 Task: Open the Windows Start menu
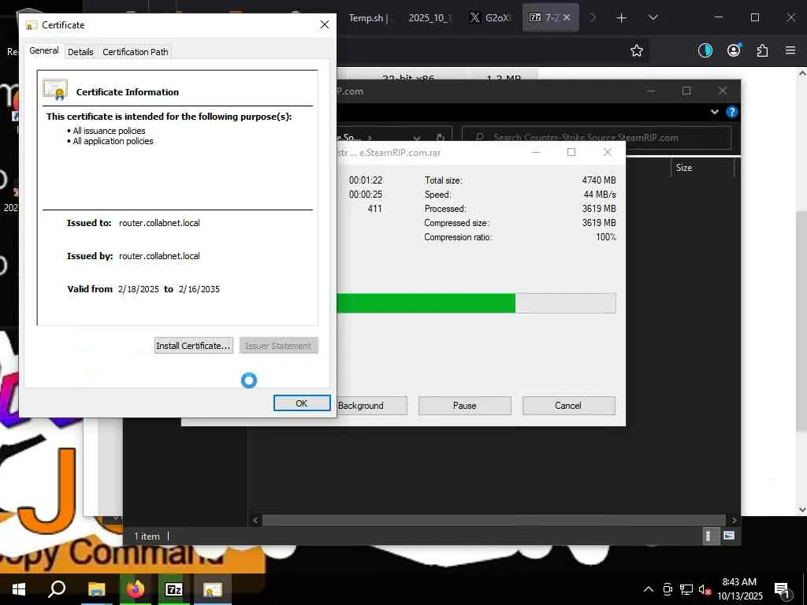tap(19, 589)
